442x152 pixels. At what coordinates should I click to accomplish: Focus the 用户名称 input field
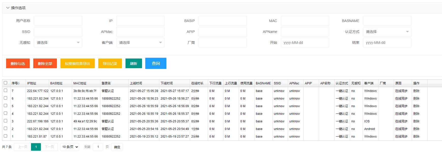[58, 21]
